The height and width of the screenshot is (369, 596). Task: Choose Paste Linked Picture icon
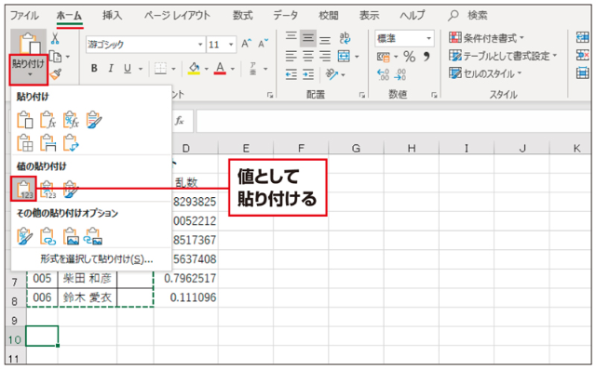93,236
